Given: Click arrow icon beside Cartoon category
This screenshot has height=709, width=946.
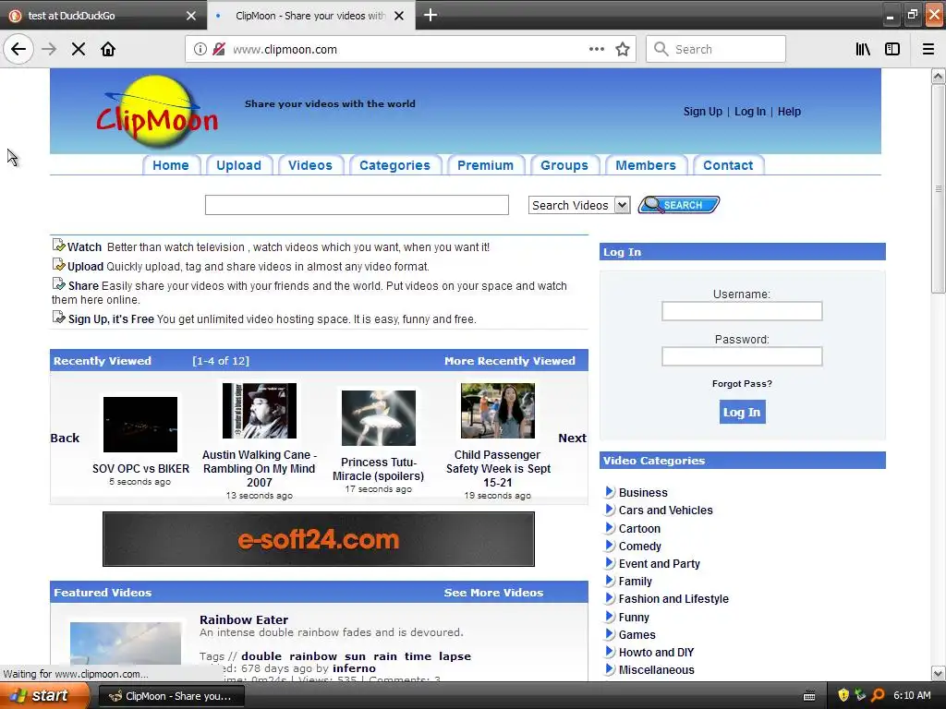Looking at the screenshot, I should tap(610, 527).
